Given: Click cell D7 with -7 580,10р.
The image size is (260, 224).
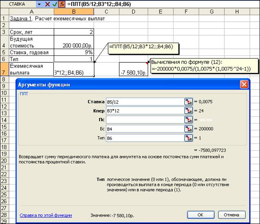Looking at the screenshot, I should pyautogui.click(x=133, y=73).
